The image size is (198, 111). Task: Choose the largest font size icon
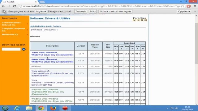click(x=146, y=20)
